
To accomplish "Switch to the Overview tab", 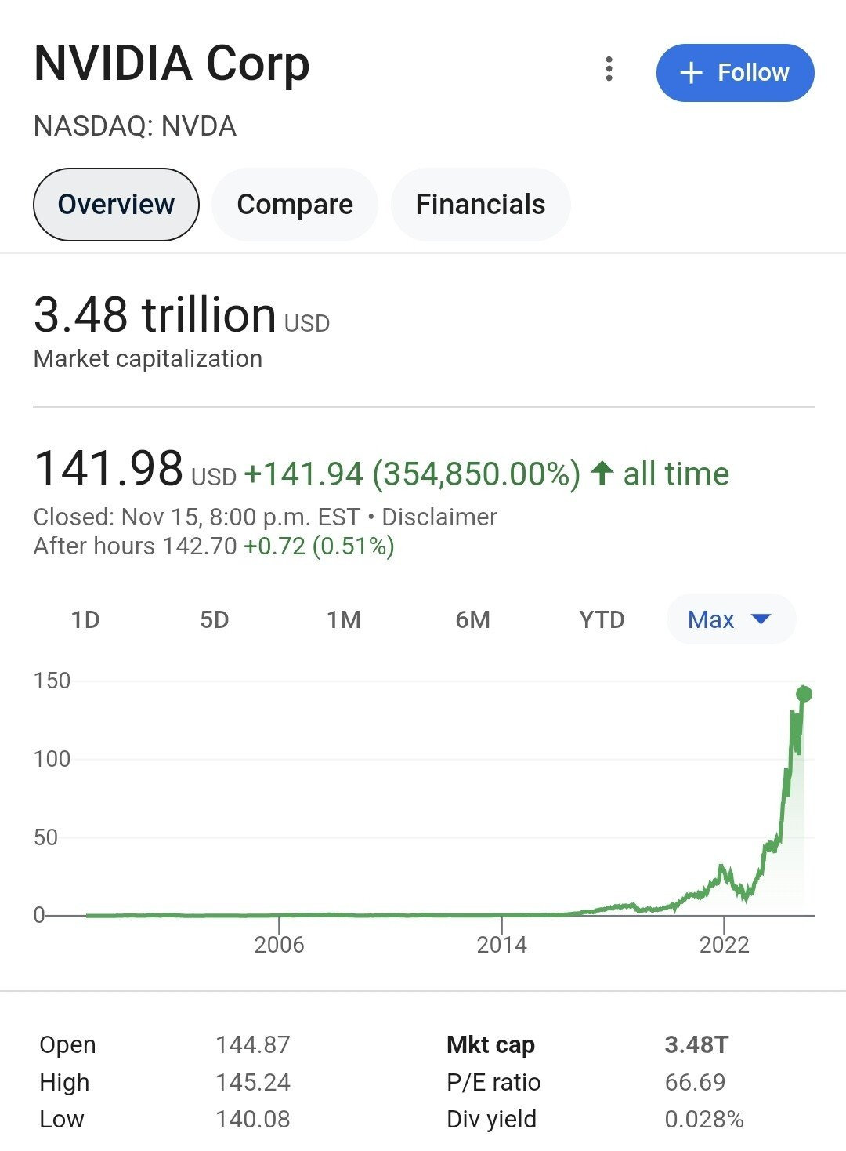I will (116, 205).
